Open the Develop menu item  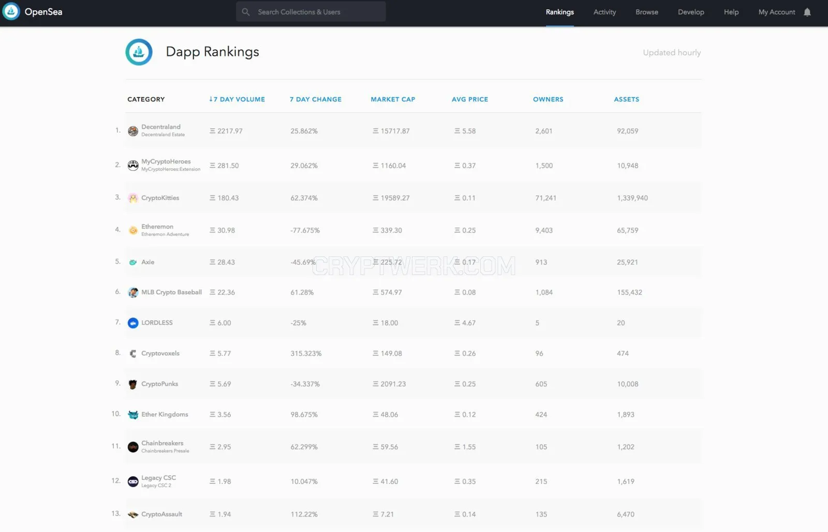[x=691, y=12]
